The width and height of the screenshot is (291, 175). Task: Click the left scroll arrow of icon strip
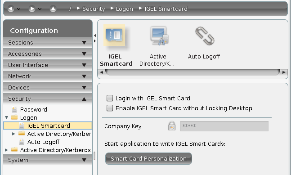pyautogui.click(x=101, y=72)
